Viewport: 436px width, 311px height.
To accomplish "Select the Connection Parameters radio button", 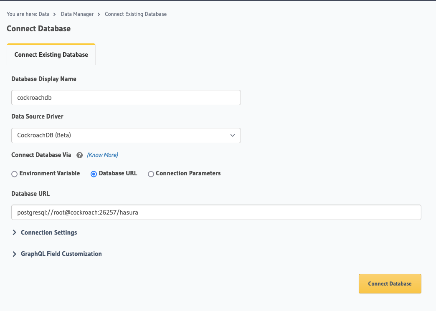I will point(151,174).
